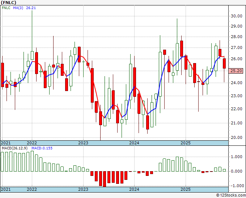Click the 23.00 price axis label
The width and height of the screenshot is (246, 198).
point(237,96)
